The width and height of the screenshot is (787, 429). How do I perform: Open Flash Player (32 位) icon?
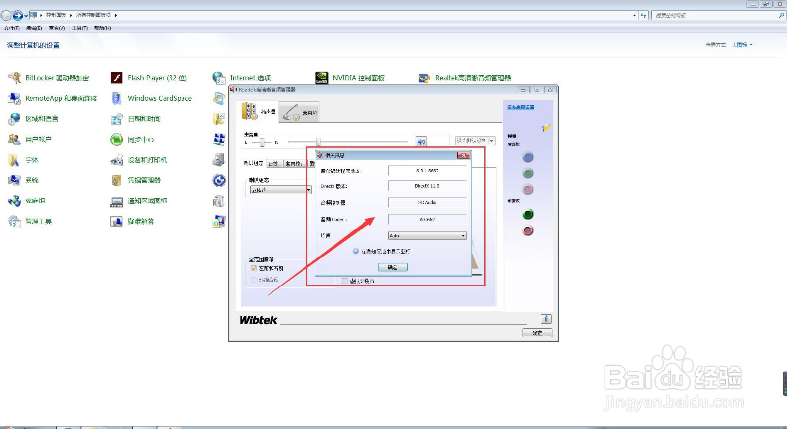(x=117, y=78)
